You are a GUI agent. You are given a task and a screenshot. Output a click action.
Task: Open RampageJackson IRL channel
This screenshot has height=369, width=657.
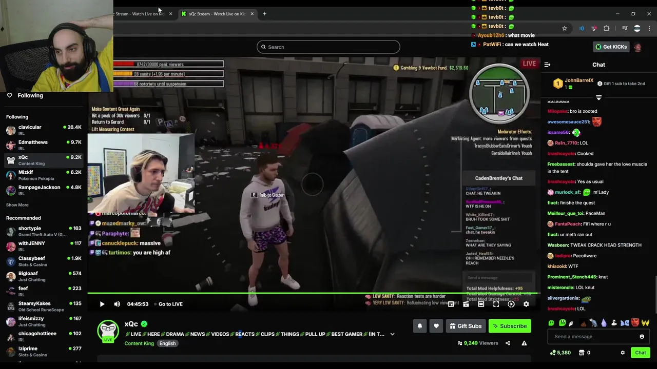point(44,190)
